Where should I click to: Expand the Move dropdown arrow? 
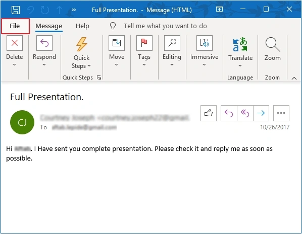pyautogui.click(x=116, y=65)
